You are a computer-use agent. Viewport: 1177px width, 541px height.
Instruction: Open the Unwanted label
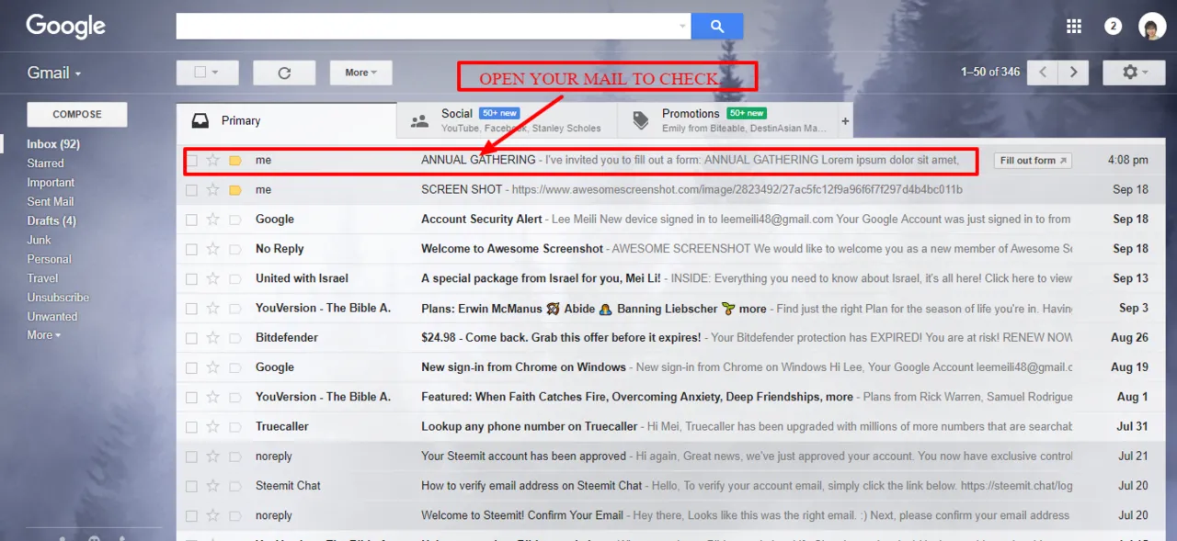pos(52,317)
